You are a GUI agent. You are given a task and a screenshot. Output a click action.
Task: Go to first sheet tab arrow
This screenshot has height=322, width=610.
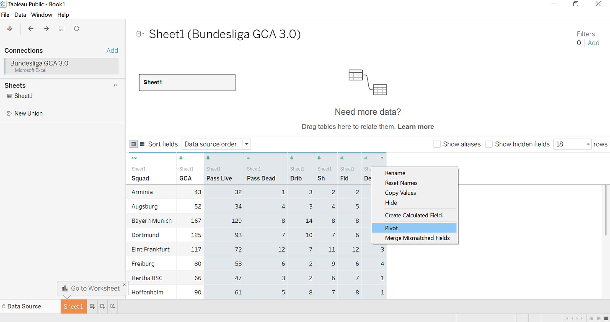click(567, 319)
